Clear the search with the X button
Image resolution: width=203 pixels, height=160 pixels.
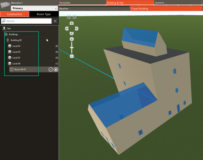tap(55, 21)
